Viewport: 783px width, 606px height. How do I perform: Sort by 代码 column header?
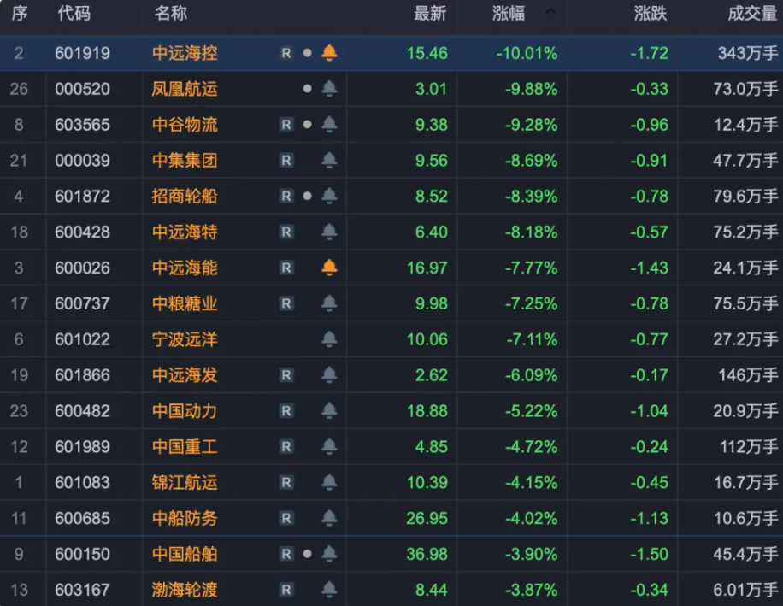click(74, 13)
